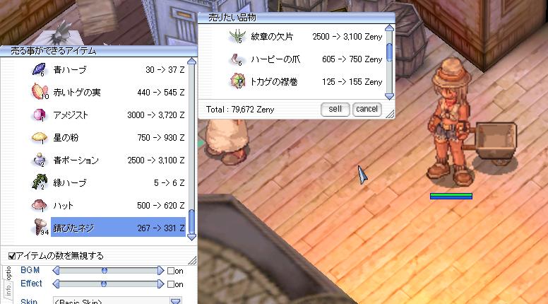Image resolution: width=548 pixels, height=304 pixels.
Task: Select the rusty screw (錆びたネジ) icon
Action: pos(40,227)
